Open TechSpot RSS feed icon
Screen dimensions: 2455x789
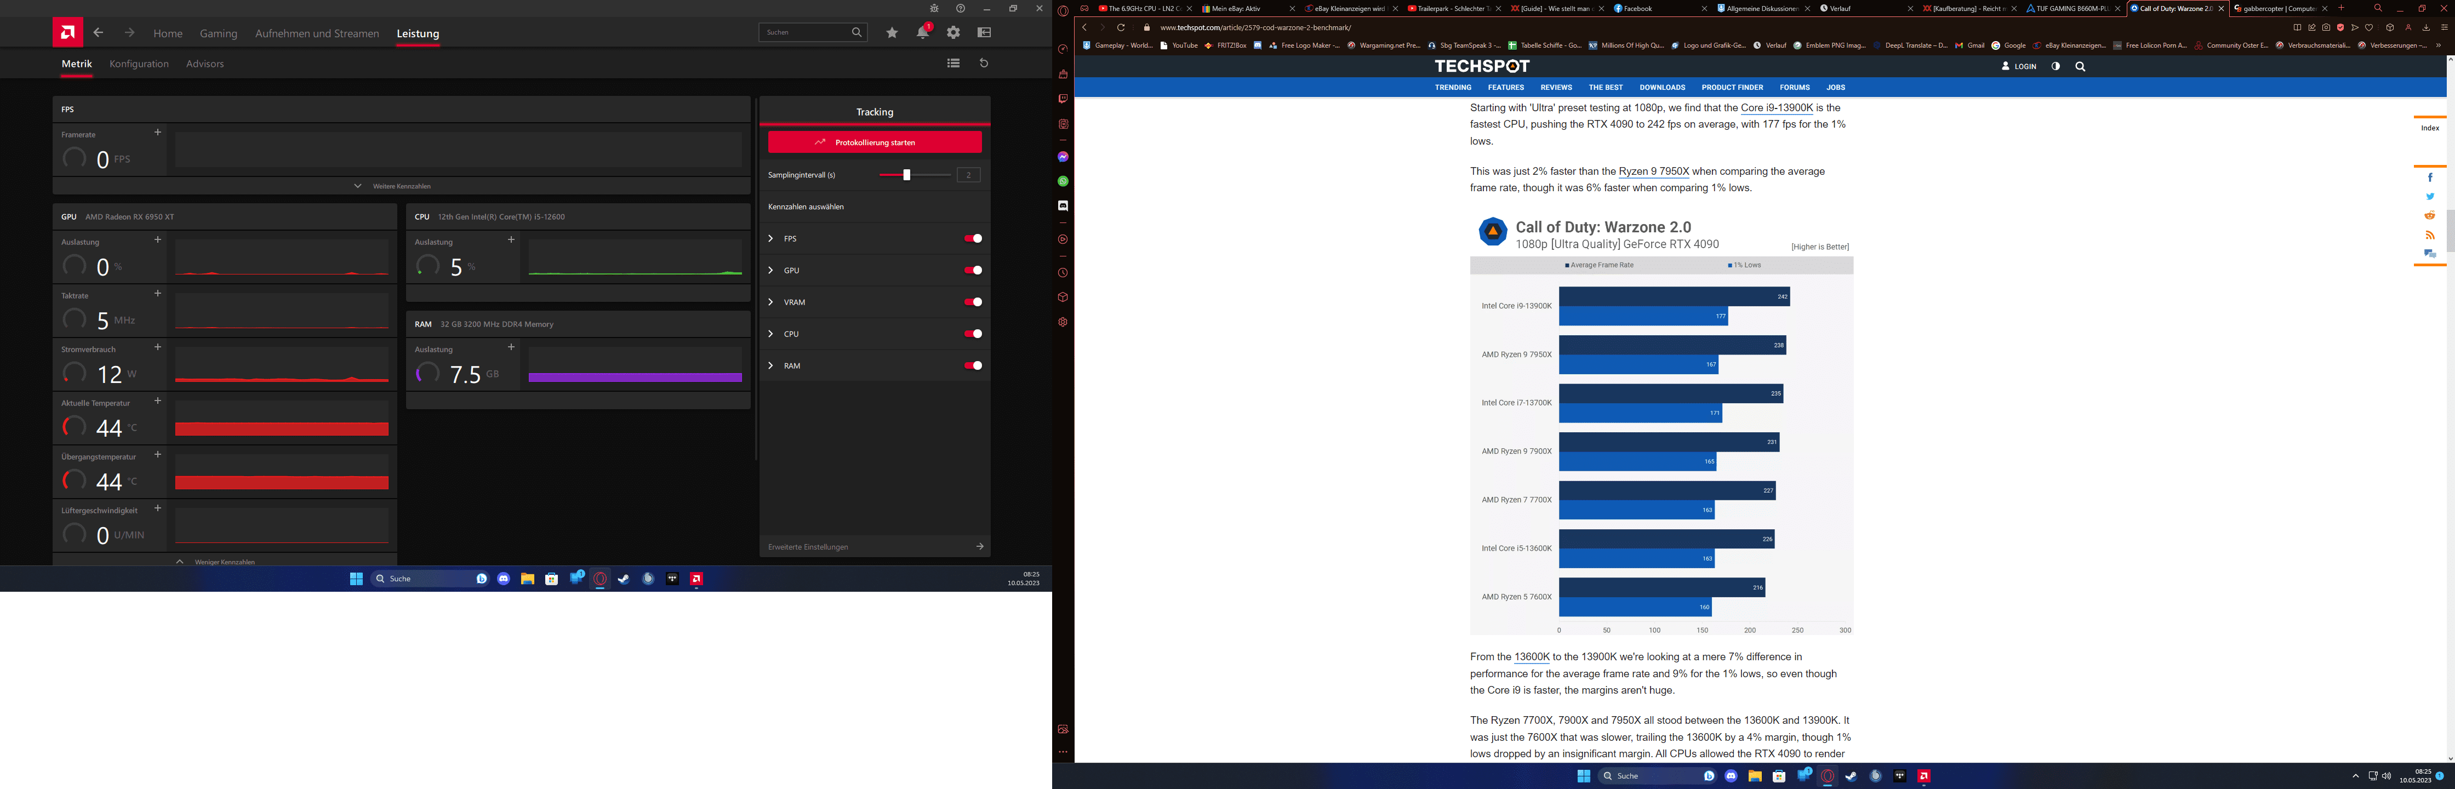(2430, 235)
